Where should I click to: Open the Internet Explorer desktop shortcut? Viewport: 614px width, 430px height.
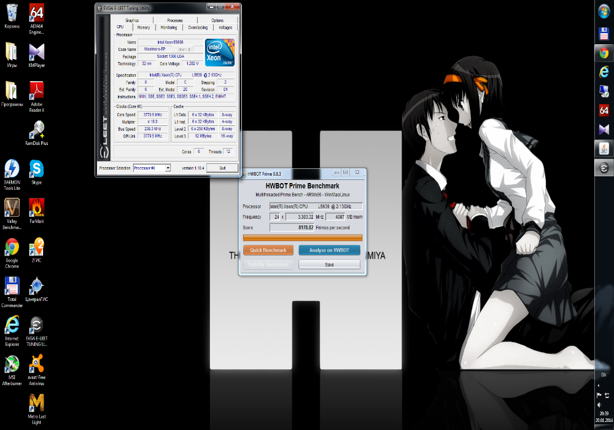point(12,331)
